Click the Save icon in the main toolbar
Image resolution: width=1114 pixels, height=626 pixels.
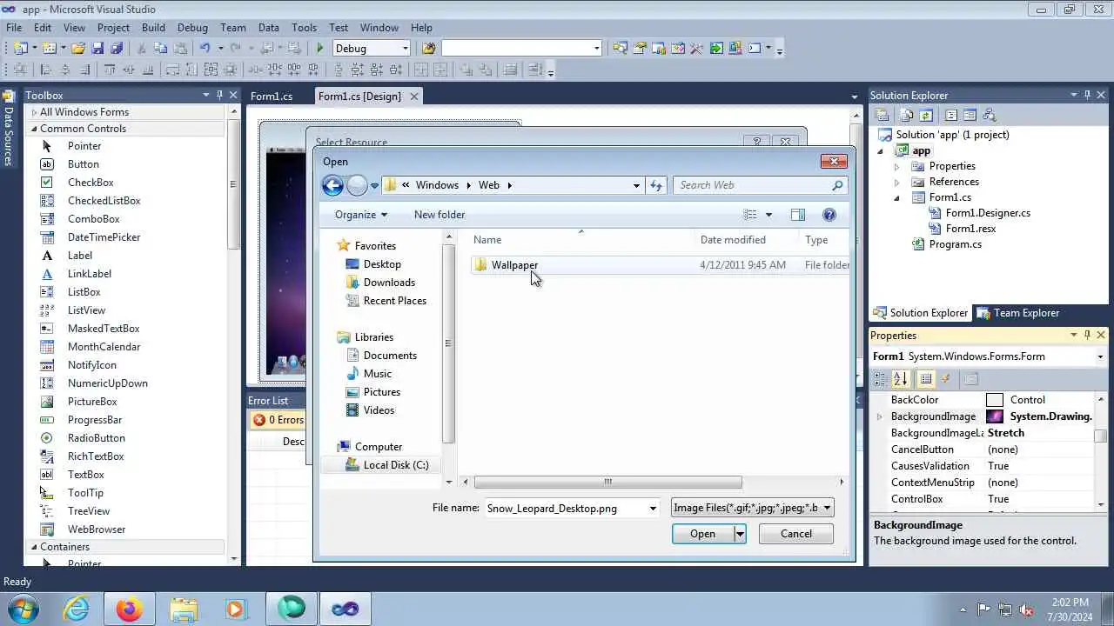pos(97,49)
